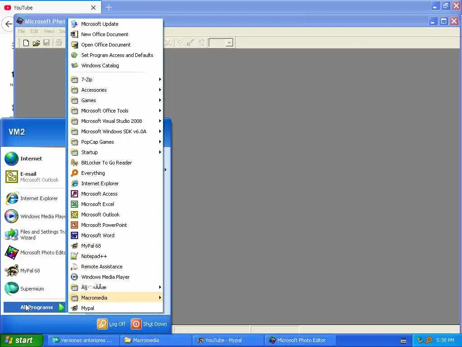
Task: Expand the 7-Zip submenu arrow
Action: pyautogui.click(x=160, y=80)
